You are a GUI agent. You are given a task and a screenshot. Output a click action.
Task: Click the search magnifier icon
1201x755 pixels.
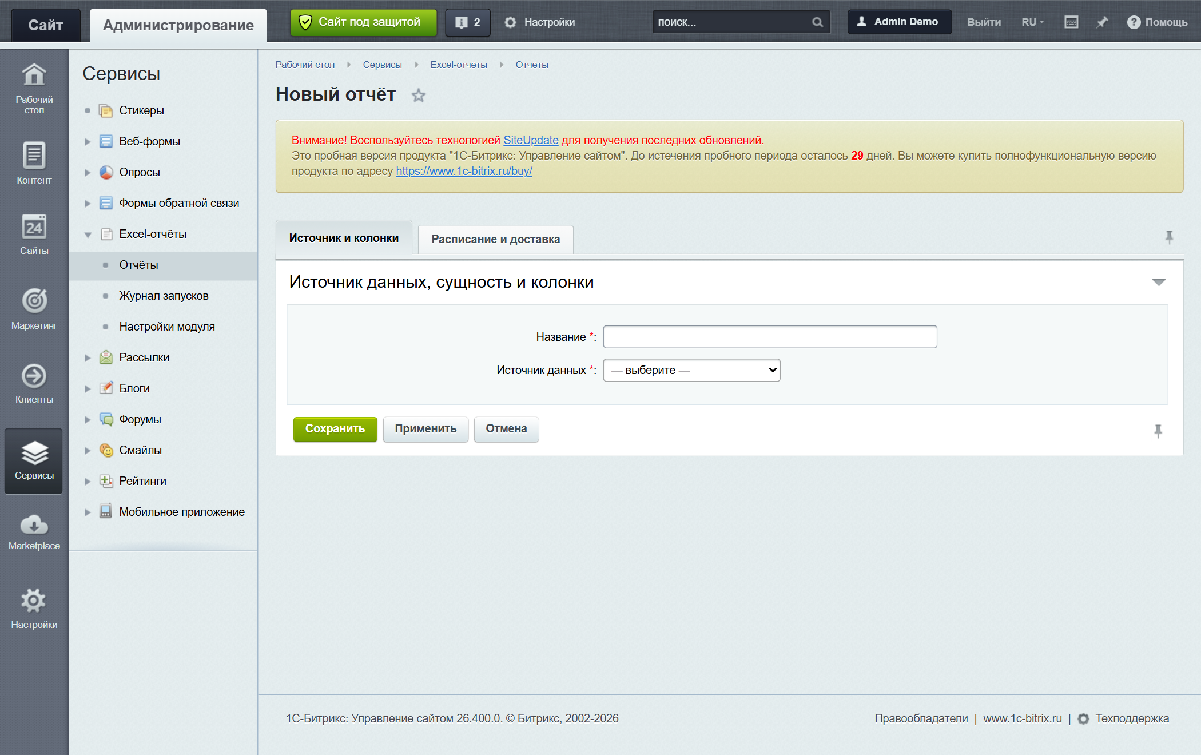(818, 22)
